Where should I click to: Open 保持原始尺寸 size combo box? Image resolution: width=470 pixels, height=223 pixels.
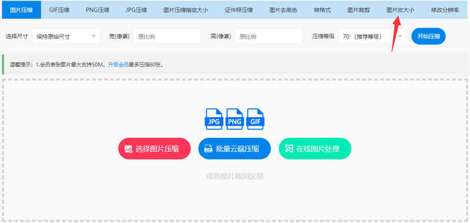click(66, 36)
